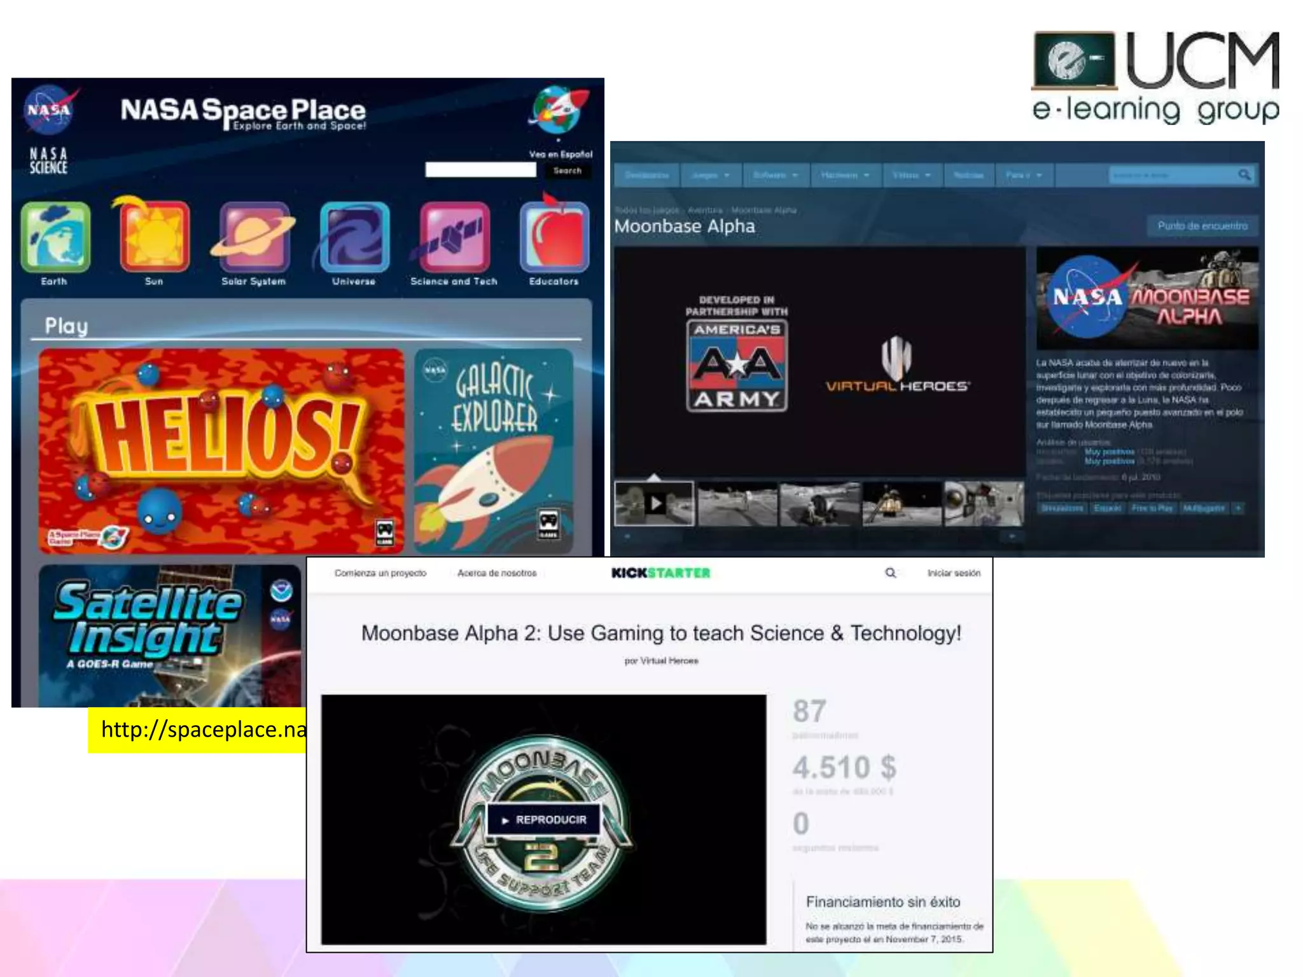Click the right arrow below Steam thumbnails
This screenshot has height=977, width=1303.
[x=1012, y=536]
